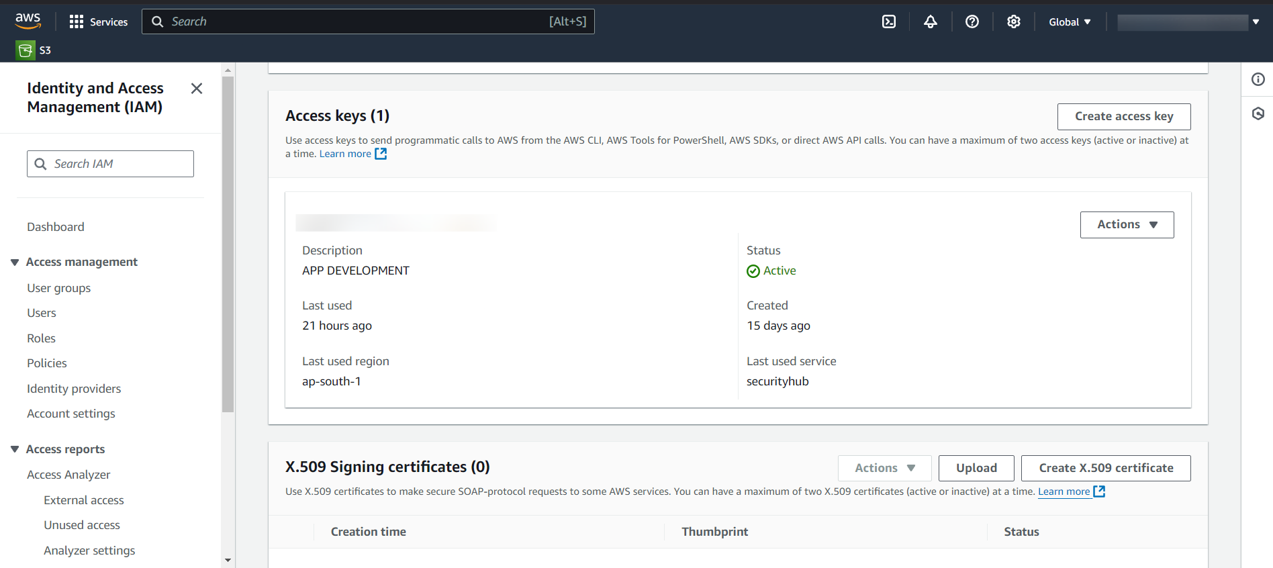Image resolution: width=1273 pixels, height=568 pixels.
Task: Open Roles in sidebar
Action: (41, 338)
